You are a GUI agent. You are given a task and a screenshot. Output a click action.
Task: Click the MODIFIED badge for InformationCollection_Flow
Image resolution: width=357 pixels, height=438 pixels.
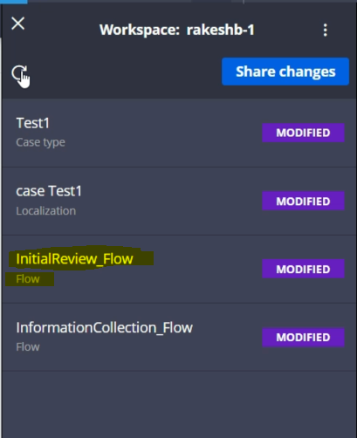(303, 338)
